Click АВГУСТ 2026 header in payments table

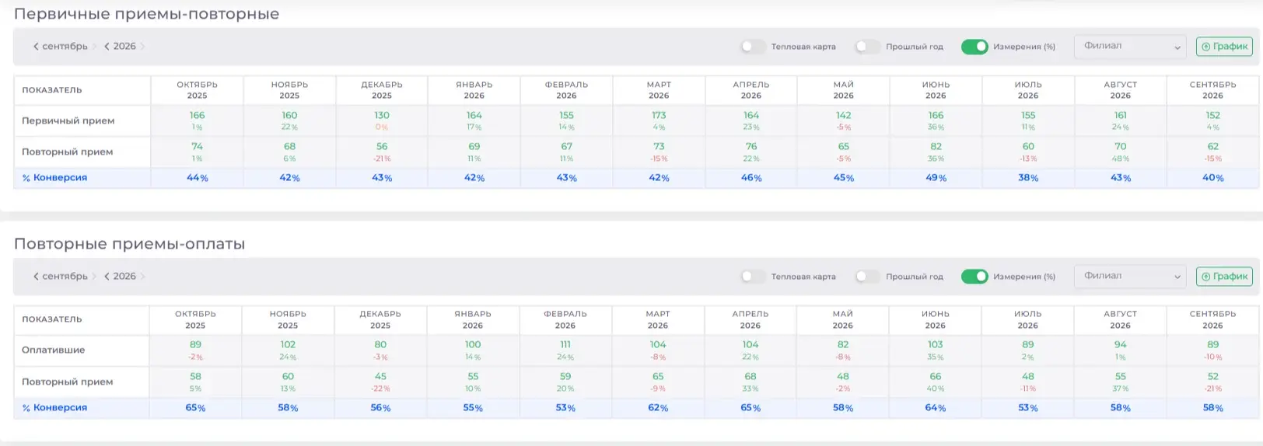click(1120, 320)
